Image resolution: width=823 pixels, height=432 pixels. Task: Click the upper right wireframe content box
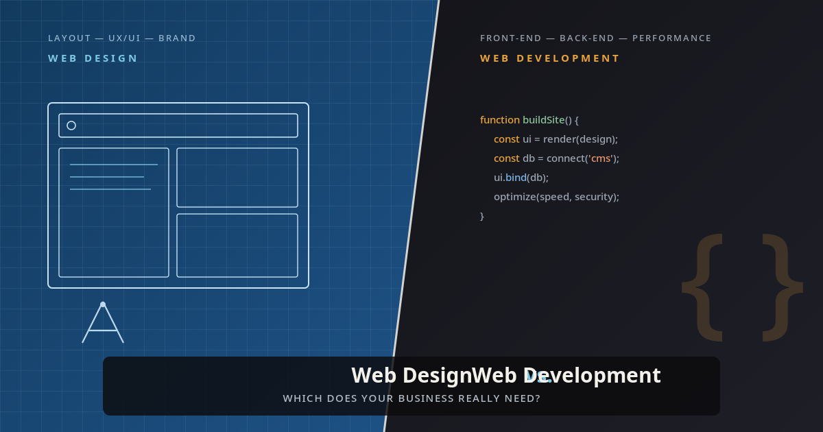(237, 178)
